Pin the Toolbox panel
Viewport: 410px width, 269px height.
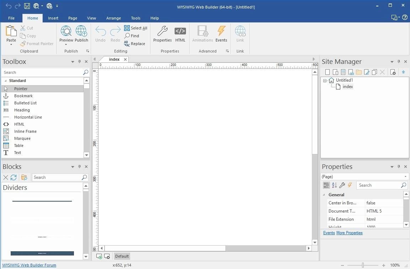click(80, 62)
